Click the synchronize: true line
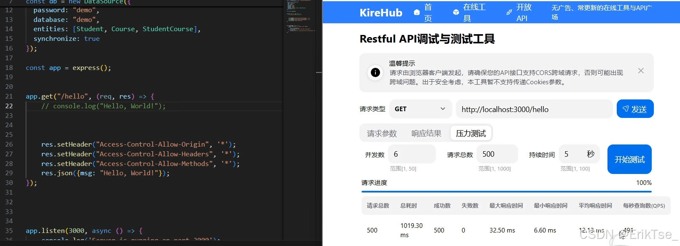The height and width of the screenshot is (246, 680). click(x=67, y=38)
